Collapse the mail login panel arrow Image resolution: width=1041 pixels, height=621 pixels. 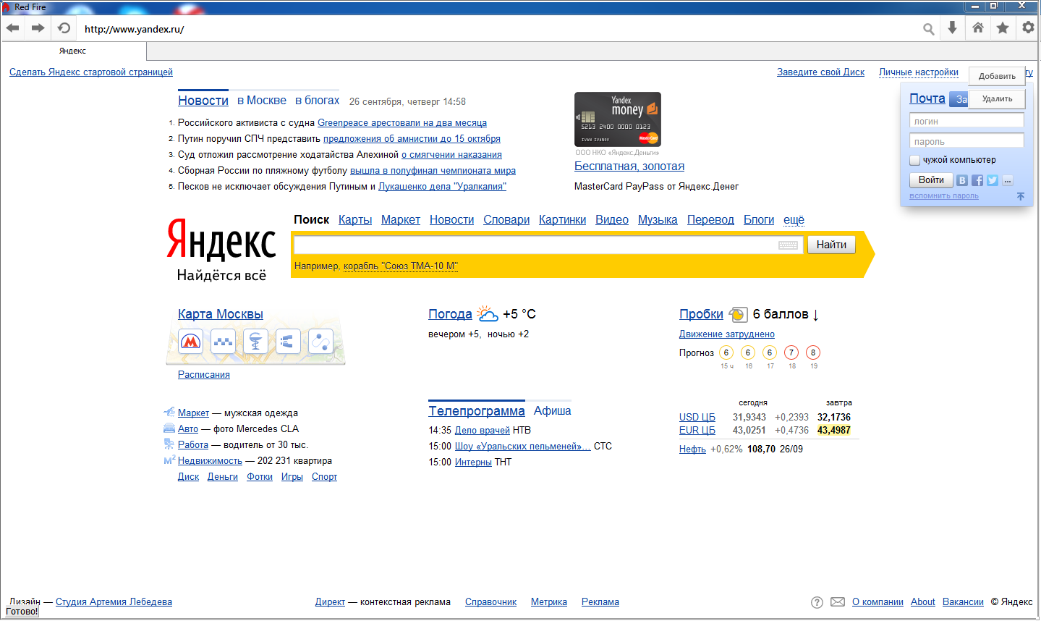tap(1021, 196)
